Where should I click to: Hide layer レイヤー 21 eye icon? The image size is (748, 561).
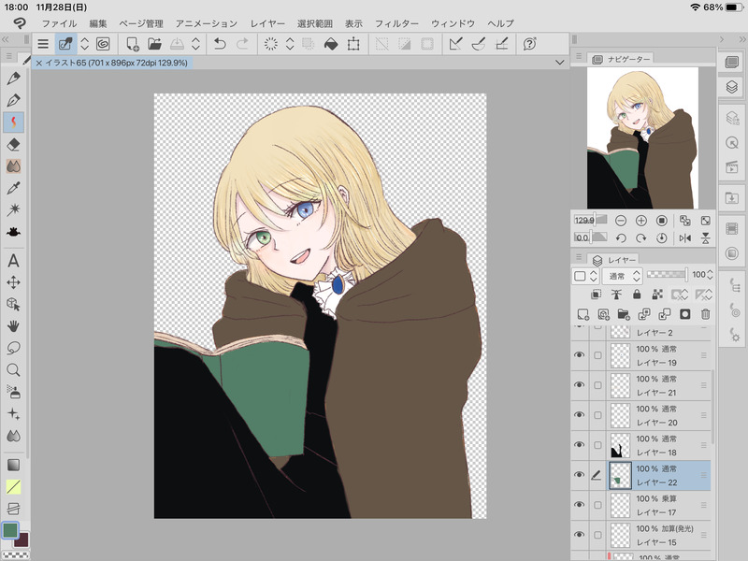(579, 385)
